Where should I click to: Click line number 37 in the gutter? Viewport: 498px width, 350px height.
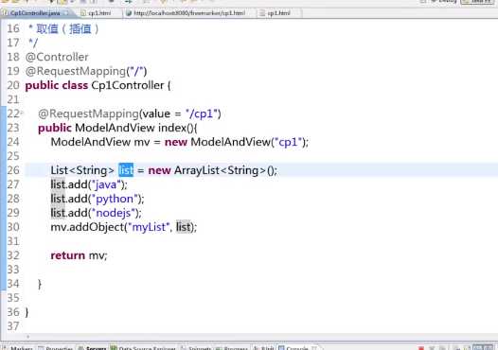[x=13, y=326]
